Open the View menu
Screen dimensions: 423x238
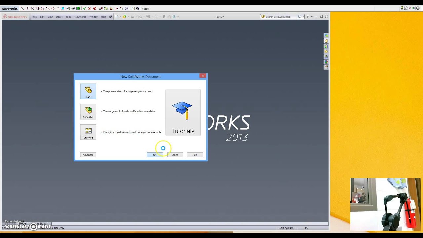tap(50, 17)
